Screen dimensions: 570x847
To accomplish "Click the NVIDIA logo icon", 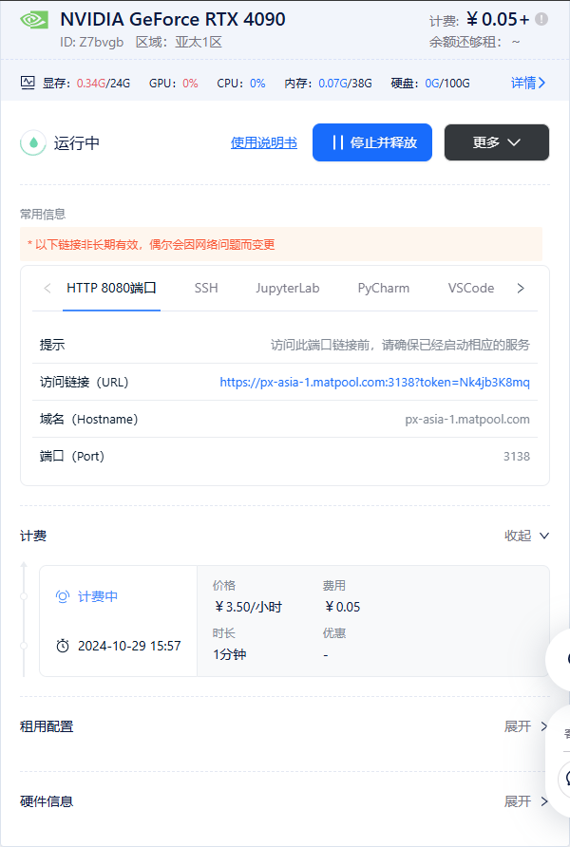I will (x=34, y=20).
